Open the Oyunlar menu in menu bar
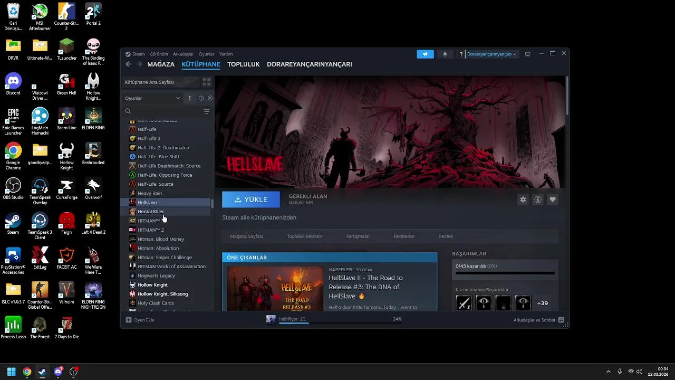This screenshot has width=675, height=380. (x=207, y=54)
